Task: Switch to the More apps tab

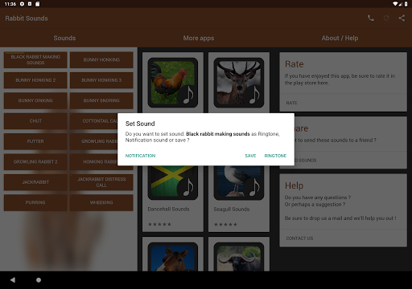Action: pyautogui.click(x=199, y=38)
